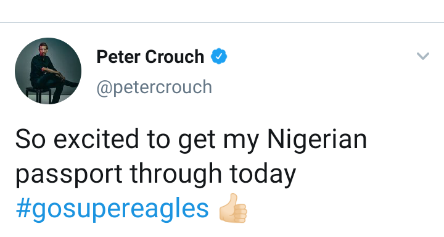Click the checkmark inside the verified badge
The height and width of the screenshot is (237, 444).
(x=219, y=57)
